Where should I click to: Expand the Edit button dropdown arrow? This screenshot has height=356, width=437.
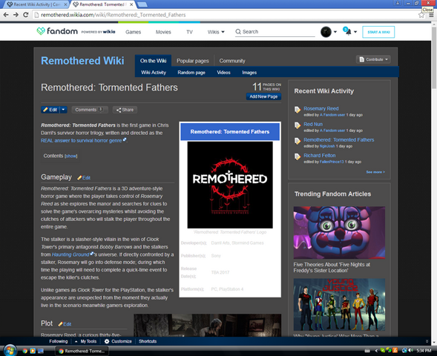coord(63,110)
